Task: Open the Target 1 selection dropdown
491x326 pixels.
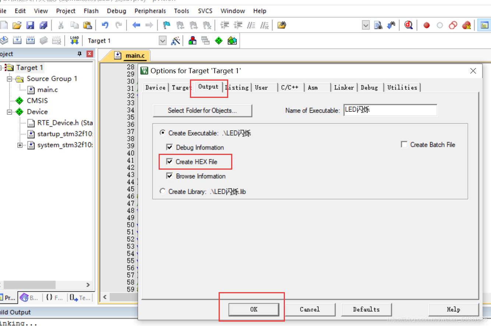Action: click(163, 41)
